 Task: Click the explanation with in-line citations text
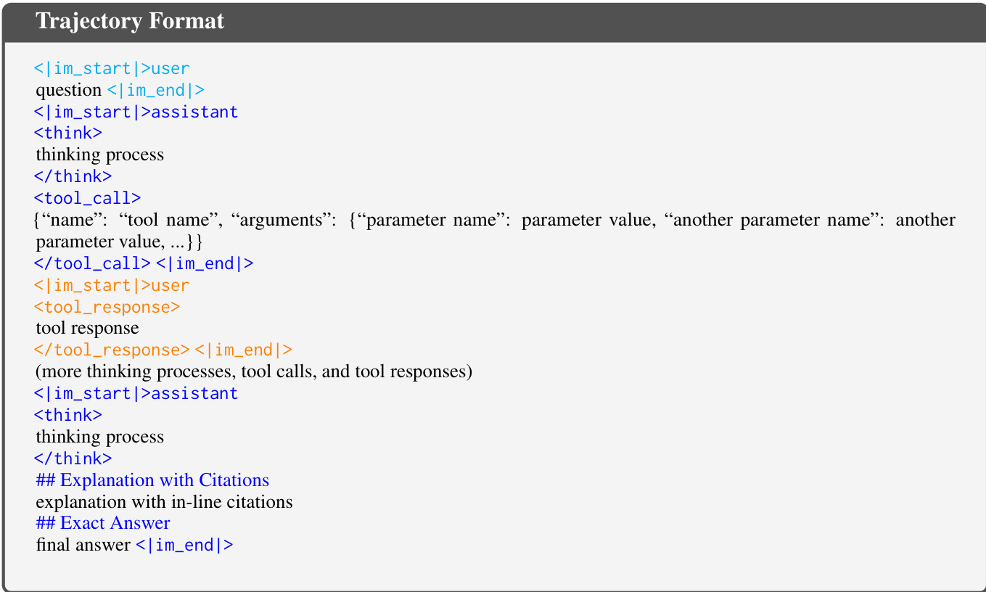[x=164, y=501]
